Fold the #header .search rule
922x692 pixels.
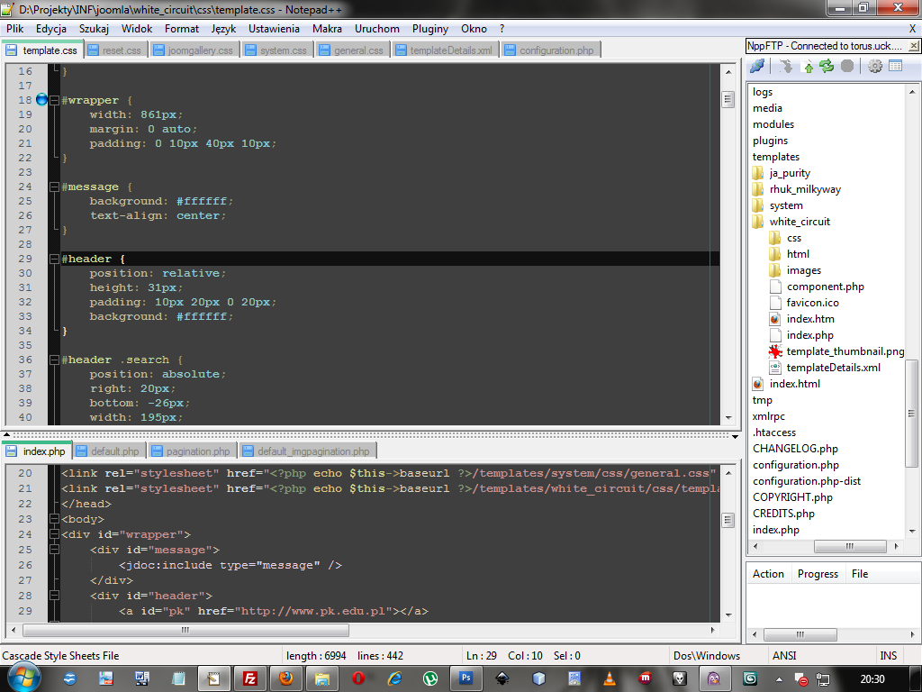[x=54, y=360]
